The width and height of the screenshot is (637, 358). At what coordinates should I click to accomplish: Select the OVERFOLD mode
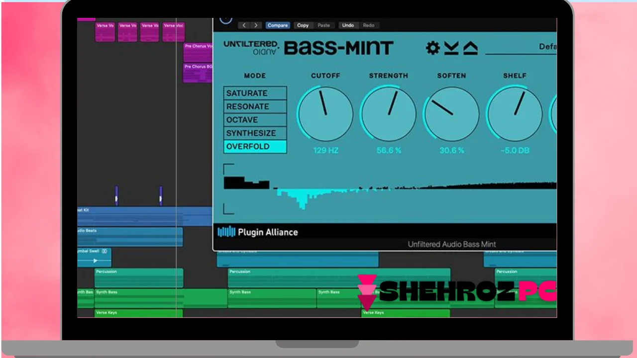[x=255, y=147]
